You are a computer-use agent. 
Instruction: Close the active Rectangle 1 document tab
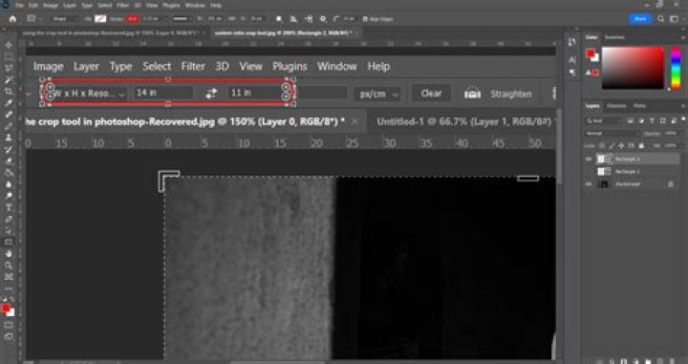click(x=357, y=32)
